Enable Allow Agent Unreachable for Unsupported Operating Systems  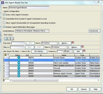click(4, 23)
